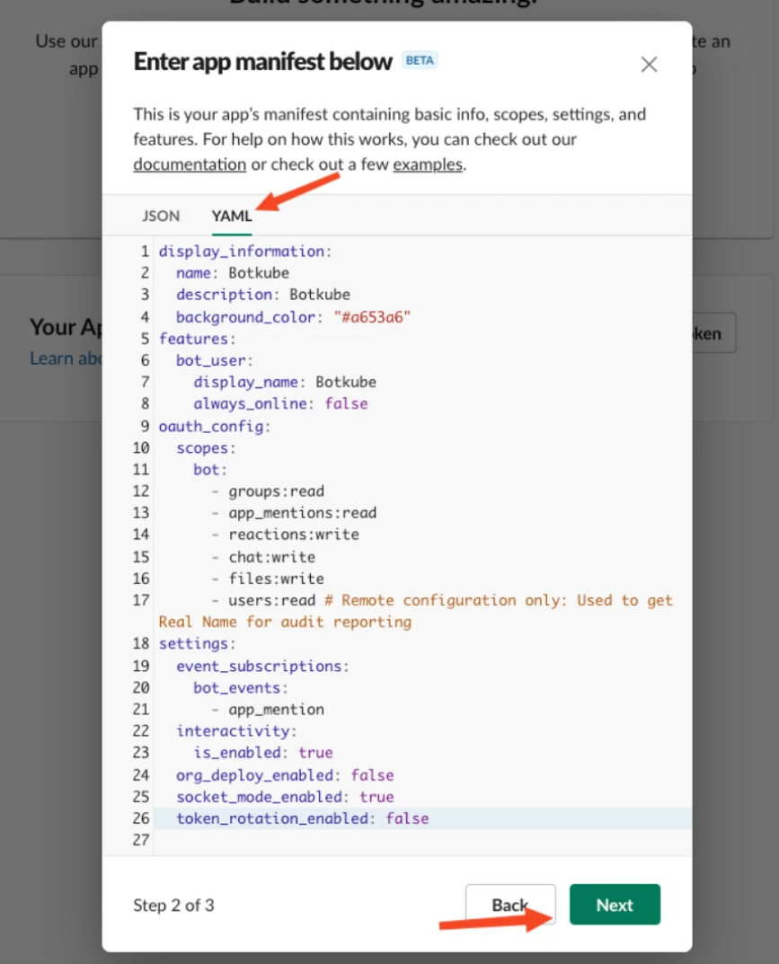Screen dimensions: 779x964
Task: Open the documentation link
Action: (190, 164)
